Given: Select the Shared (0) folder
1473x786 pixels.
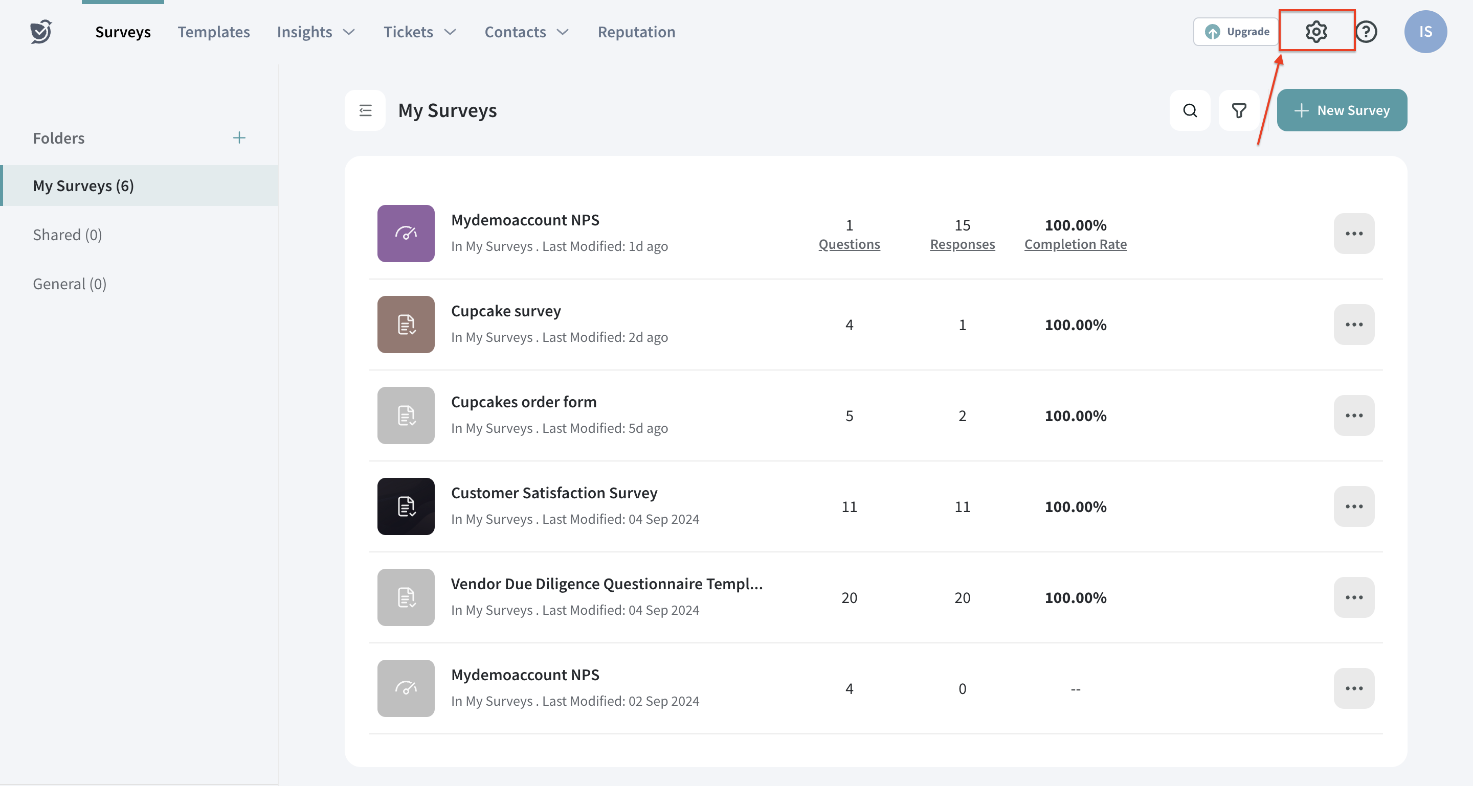Looking at the screenshot, I should pyautogui.click(x=68, y=235).
